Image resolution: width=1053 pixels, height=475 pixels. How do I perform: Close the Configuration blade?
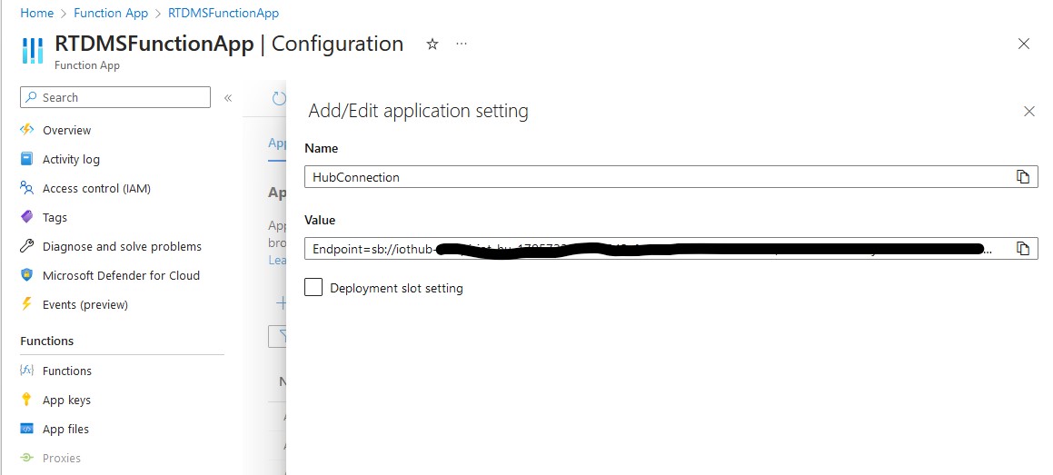click(x=1023, y=44)
